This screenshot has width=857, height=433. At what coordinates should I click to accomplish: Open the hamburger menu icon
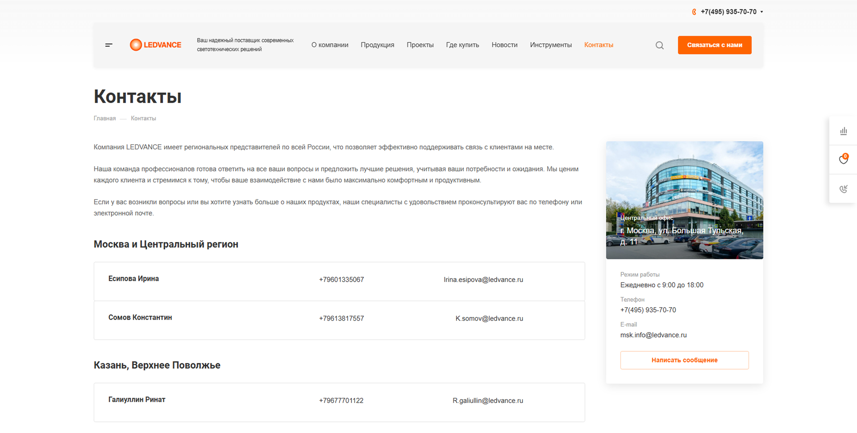tap(109, 45)
